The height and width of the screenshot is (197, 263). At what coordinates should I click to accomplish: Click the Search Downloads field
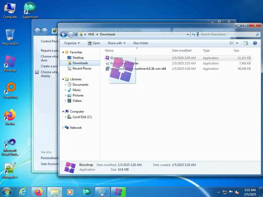227,34
